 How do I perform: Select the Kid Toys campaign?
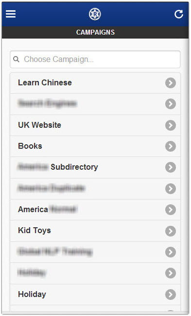[95, 231]
